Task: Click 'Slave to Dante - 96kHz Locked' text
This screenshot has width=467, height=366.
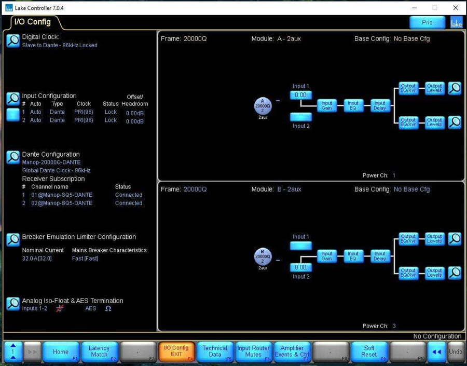Action: click(x=60, y=45)
